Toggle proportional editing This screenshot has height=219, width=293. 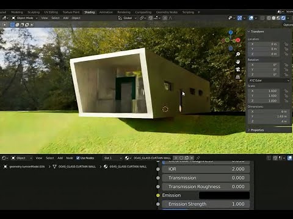(165, 18)
